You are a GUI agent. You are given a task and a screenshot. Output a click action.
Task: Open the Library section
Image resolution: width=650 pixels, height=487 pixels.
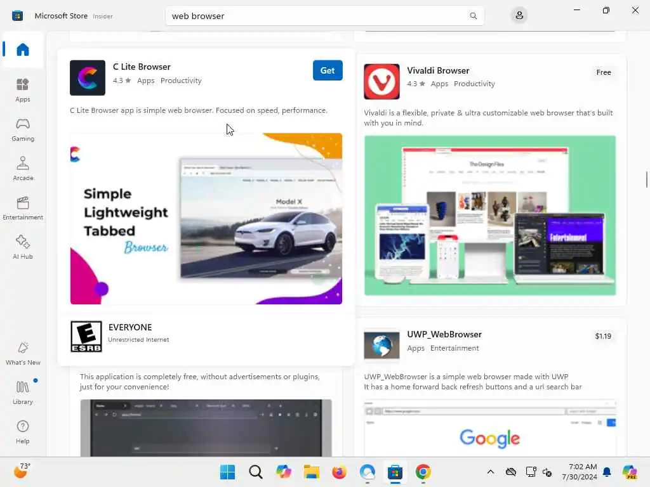[23, 393]
